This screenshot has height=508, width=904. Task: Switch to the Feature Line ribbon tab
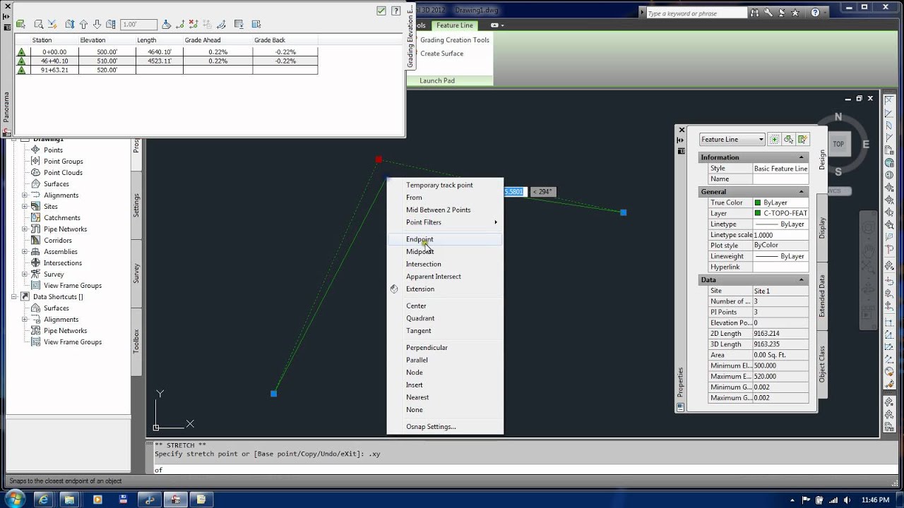(x=454, y=25)
